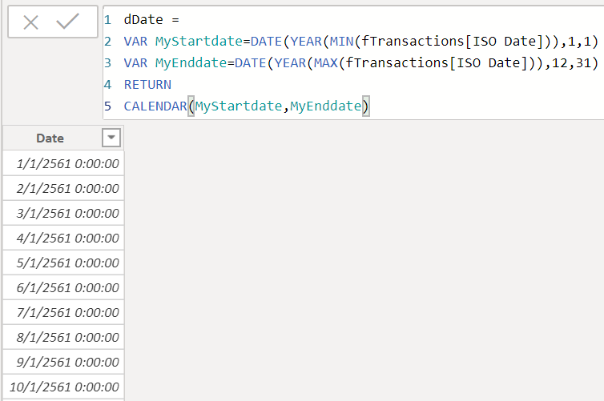This screenshot has height=401, width=604.
Task: Click the CALENDAR function on line 5
Action: (x=155, y=106)
